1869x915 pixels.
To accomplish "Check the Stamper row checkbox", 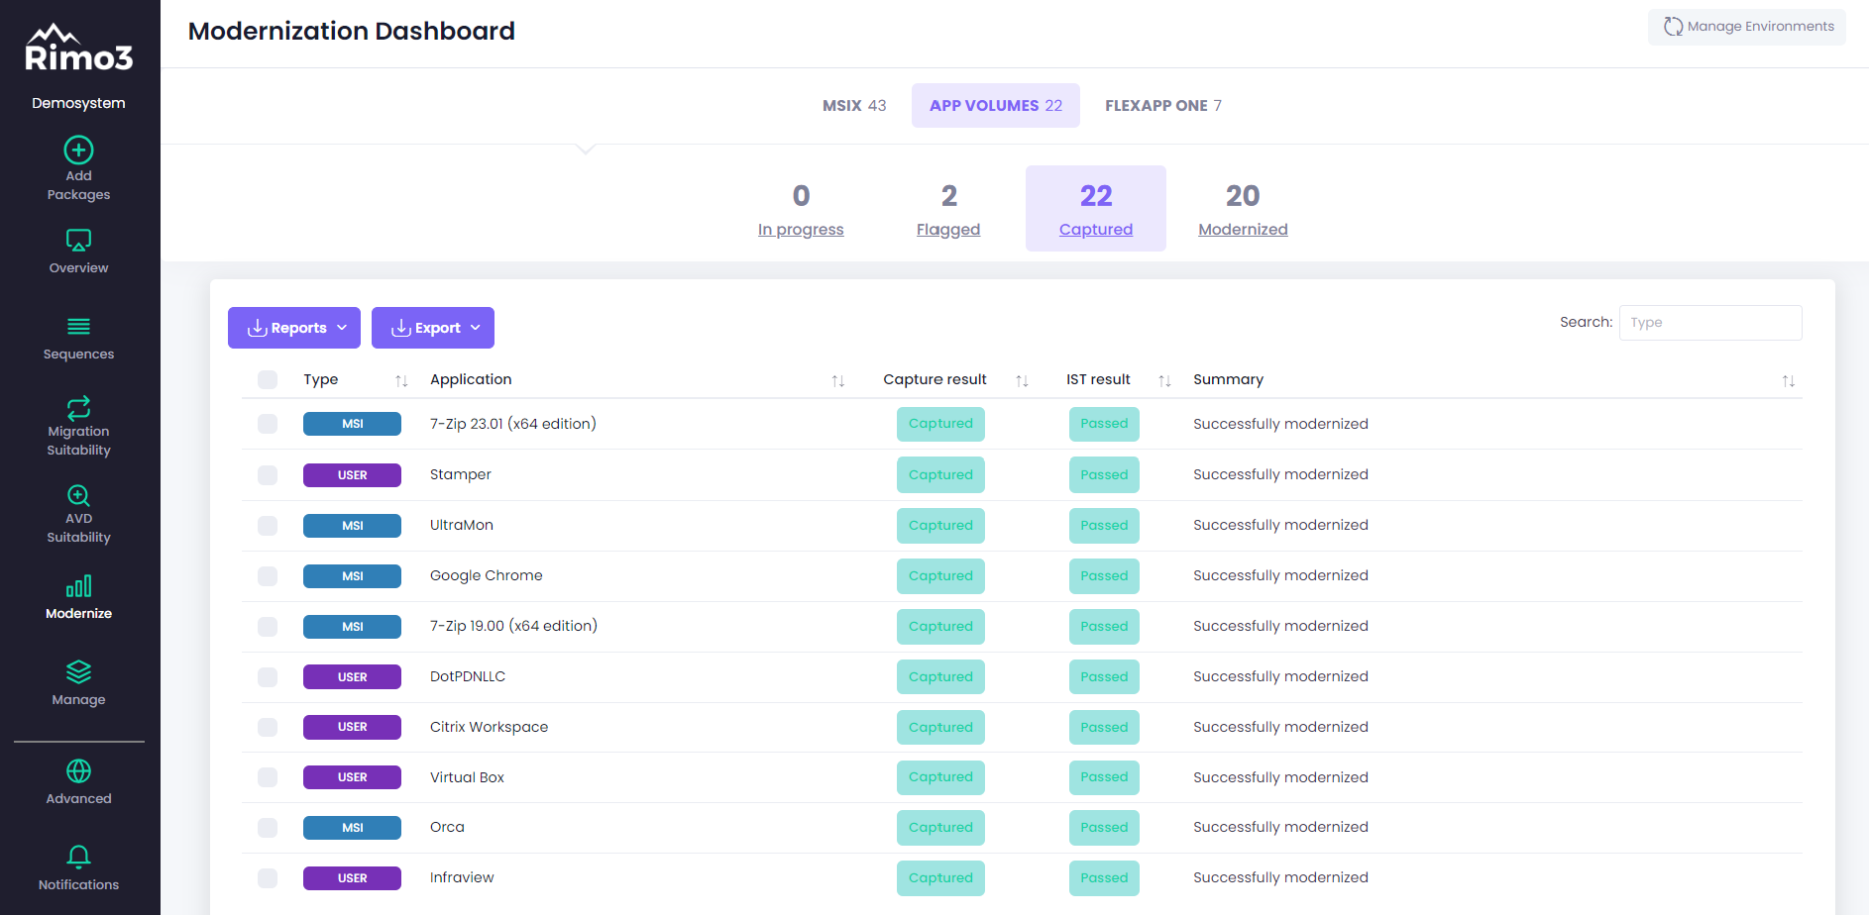I will point(268,475).
